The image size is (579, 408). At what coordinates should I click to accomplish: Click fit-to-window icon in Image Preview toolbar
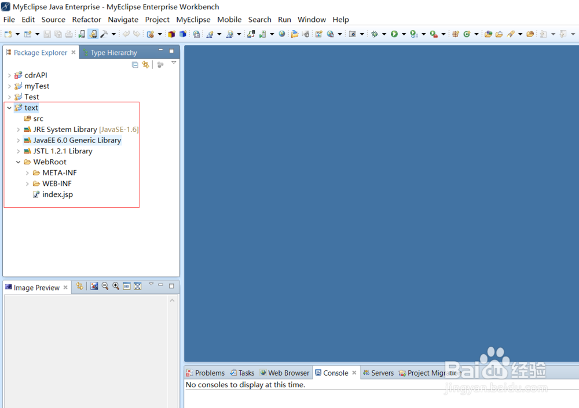pos(137,286)
